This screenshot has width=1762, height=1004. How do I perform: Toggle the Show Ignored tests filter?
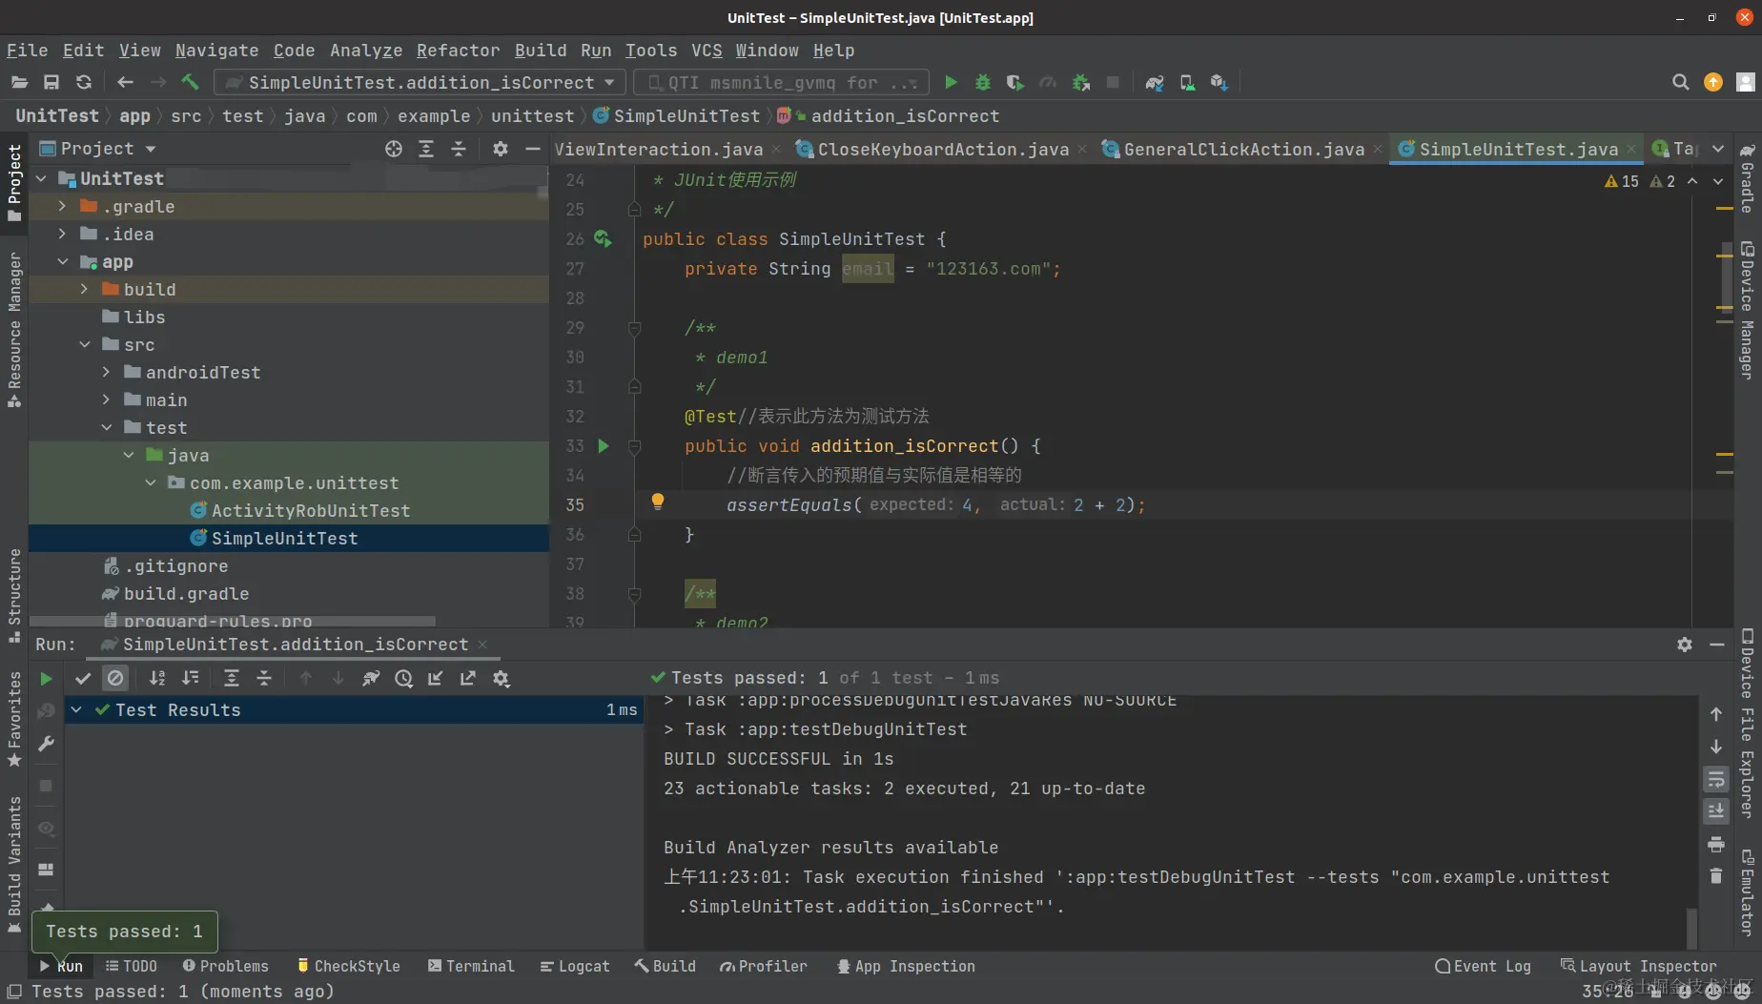click(x=115, y=679)
